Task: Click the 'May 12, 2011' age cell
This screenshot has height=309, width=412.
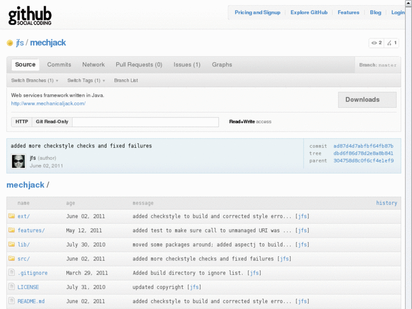Action: coord(84,230)
